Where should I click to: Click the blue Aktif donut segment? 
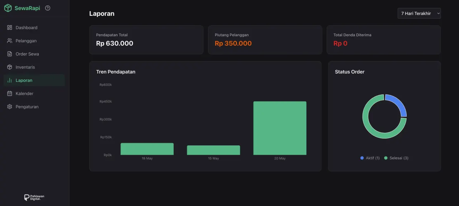click(398, 103)
